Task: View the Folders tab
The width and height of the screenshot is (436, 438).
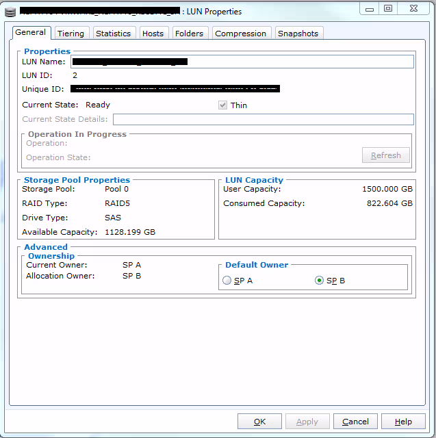Action: [189, 34]
